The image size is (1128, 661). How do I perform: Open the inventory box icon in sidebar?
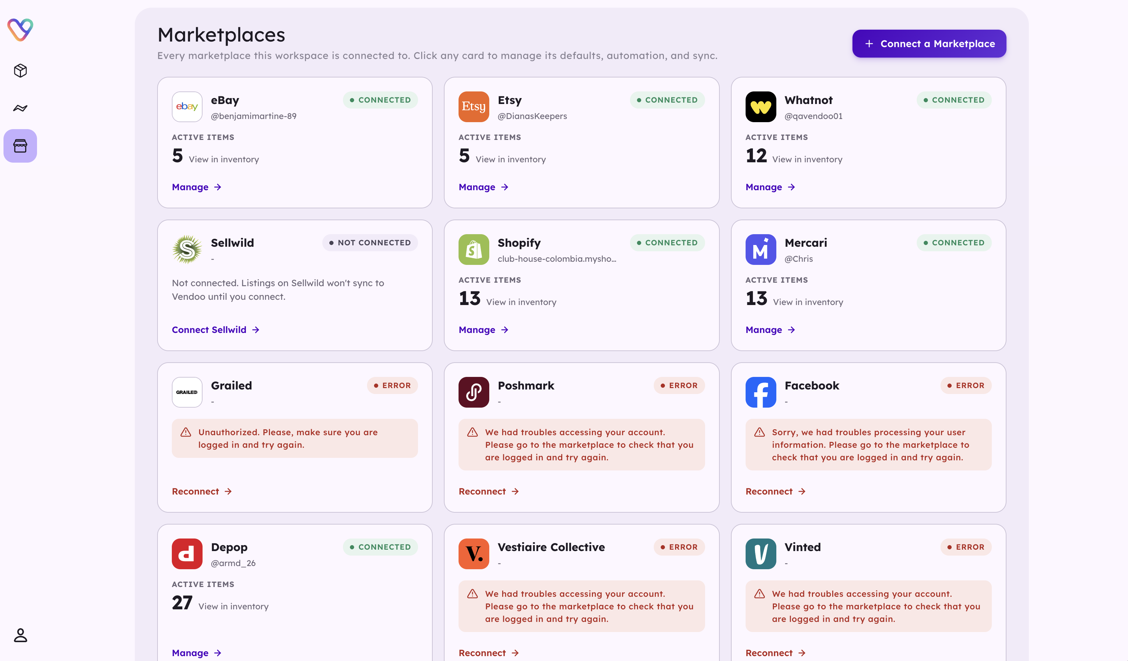click(x=20, y=70)
